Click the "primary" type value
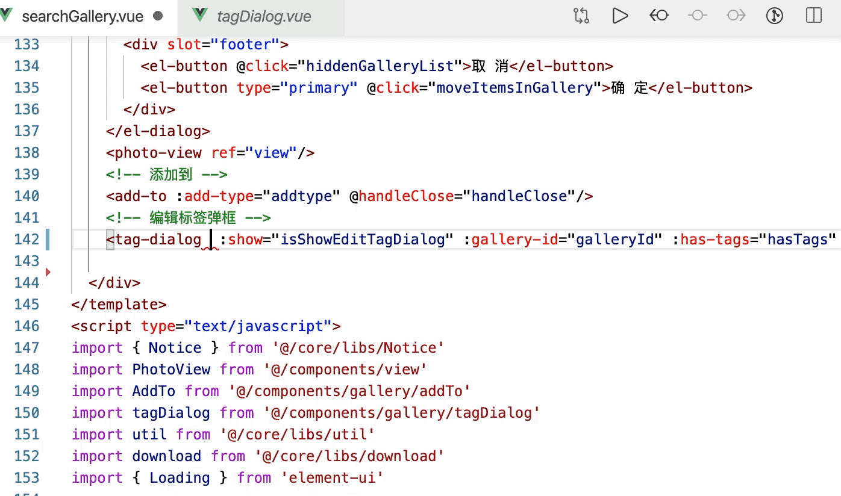 [320, 87]
